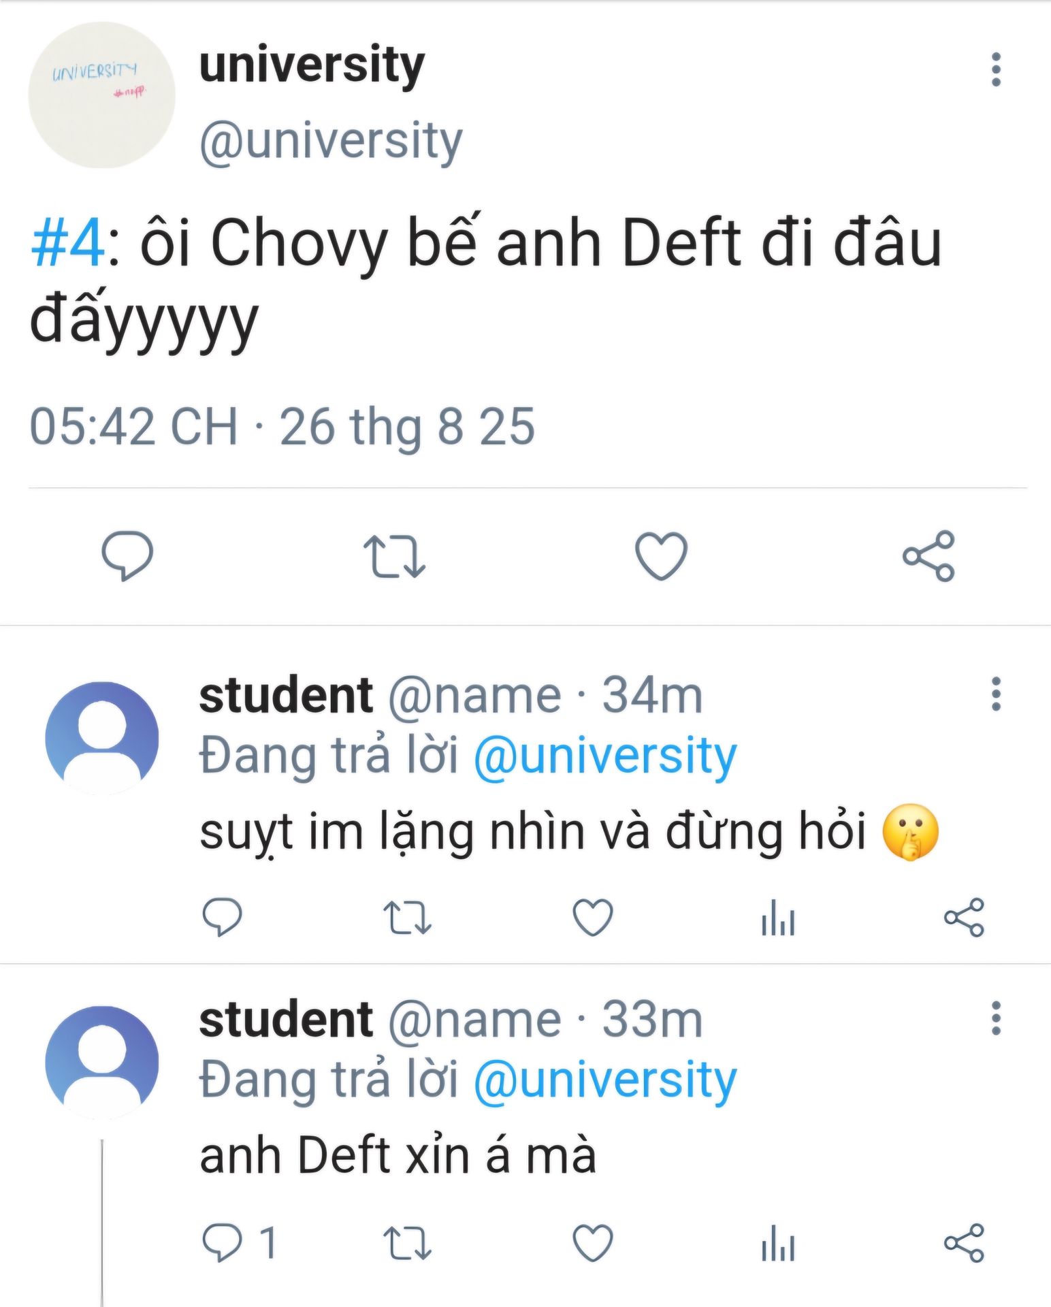View analytics for the 33m reply
1051x1307 pixels.
point(777,1242)
